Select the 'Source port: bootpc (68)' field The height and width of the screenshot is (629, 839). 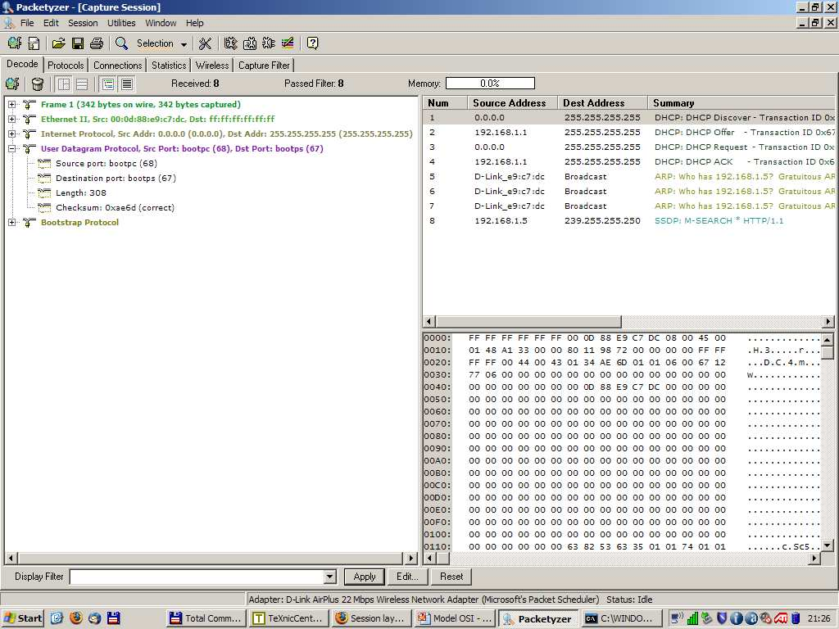(107, 164)
